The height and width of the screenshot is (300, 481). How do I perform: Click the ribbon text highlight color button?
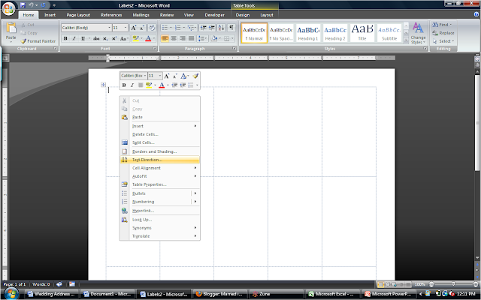tap(135, 38)
